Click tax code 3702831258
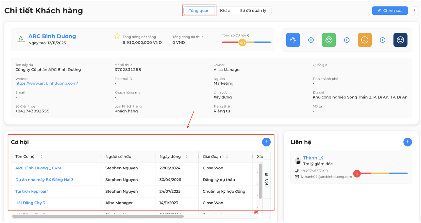This screenshot has height=223, width=421. point(128,70)
